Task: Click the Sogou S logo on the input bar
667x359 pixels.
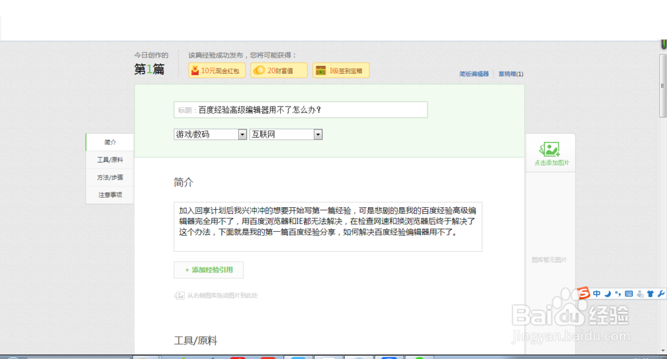Action: click(584, 293)
